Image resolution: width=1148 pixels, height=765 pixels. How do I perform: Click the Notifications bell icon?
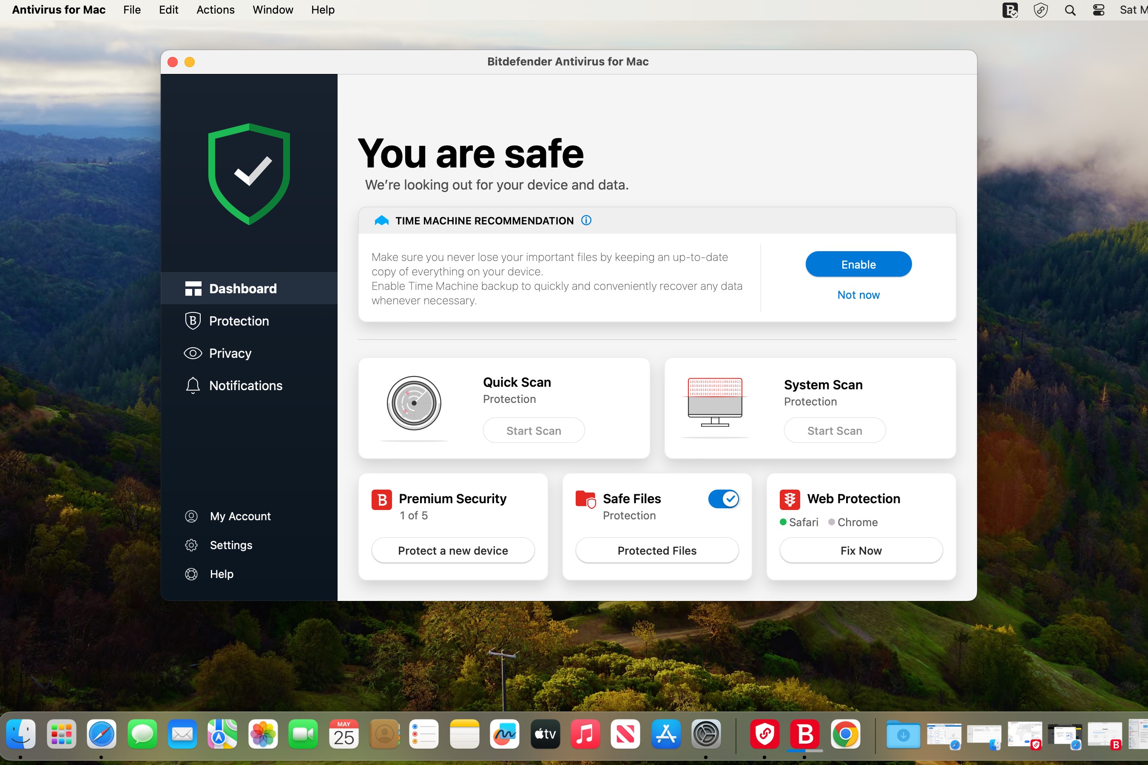pos(192,385)
